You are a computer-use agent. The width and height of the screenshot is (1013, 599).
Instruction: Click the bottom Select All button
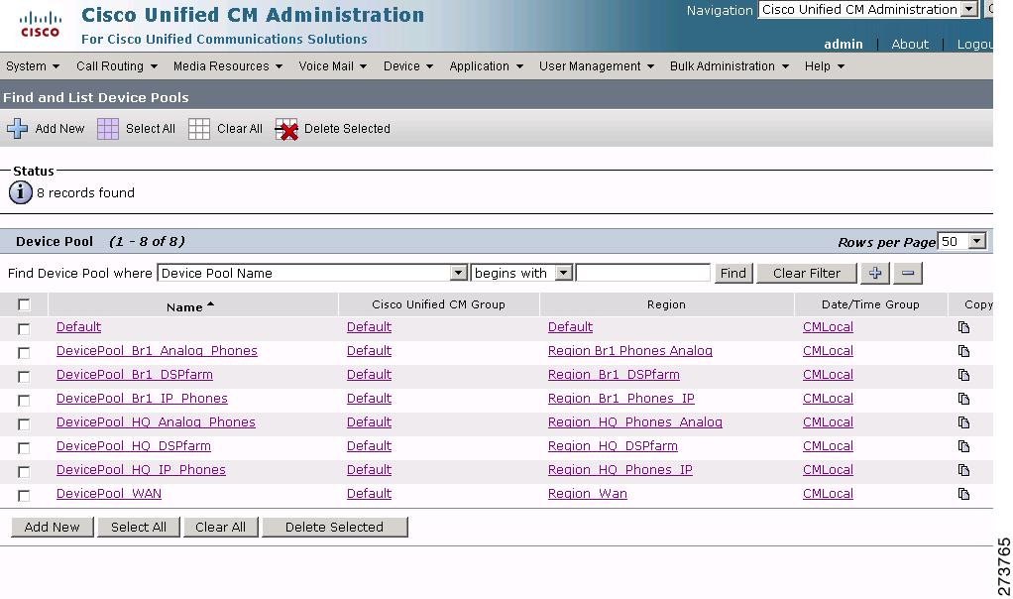tap(138, 528)
